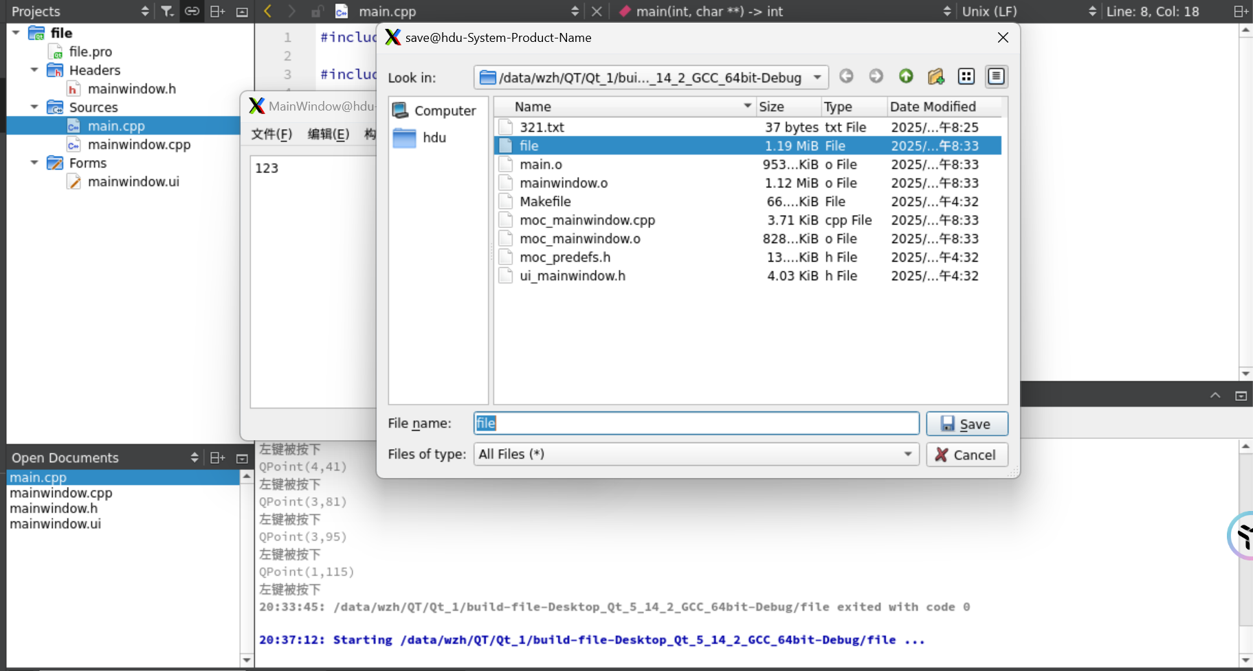Switch to detail view icon
The height and width of the screenshot is (671, 1253).
click(996, 76)
